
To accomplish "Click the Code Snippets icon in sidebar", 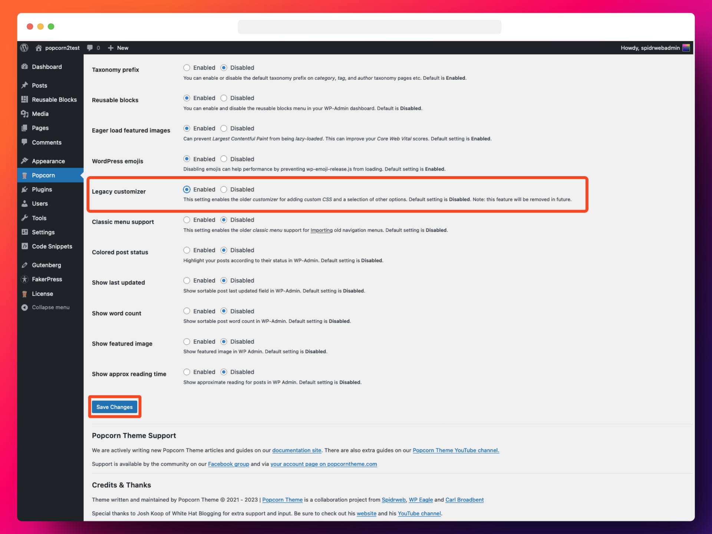I will pos(24,246).
